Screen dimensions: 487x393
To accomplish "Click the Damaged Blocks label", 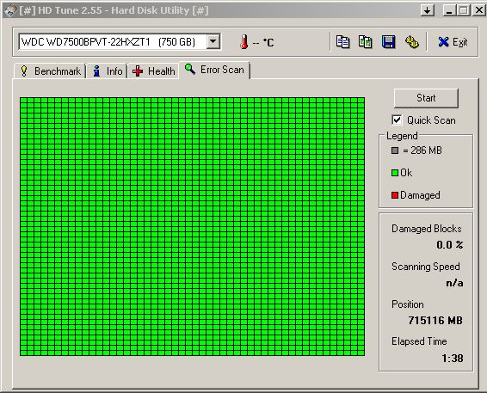I will [427, 229].
